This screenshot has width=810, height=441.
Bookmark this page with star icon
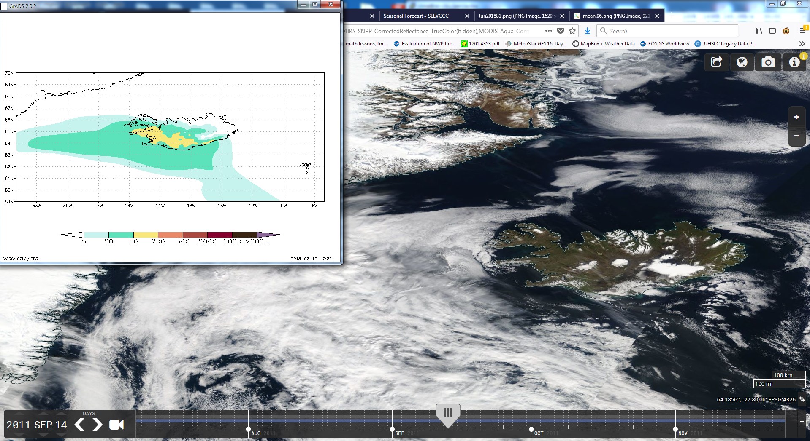[x=572, y=31]
